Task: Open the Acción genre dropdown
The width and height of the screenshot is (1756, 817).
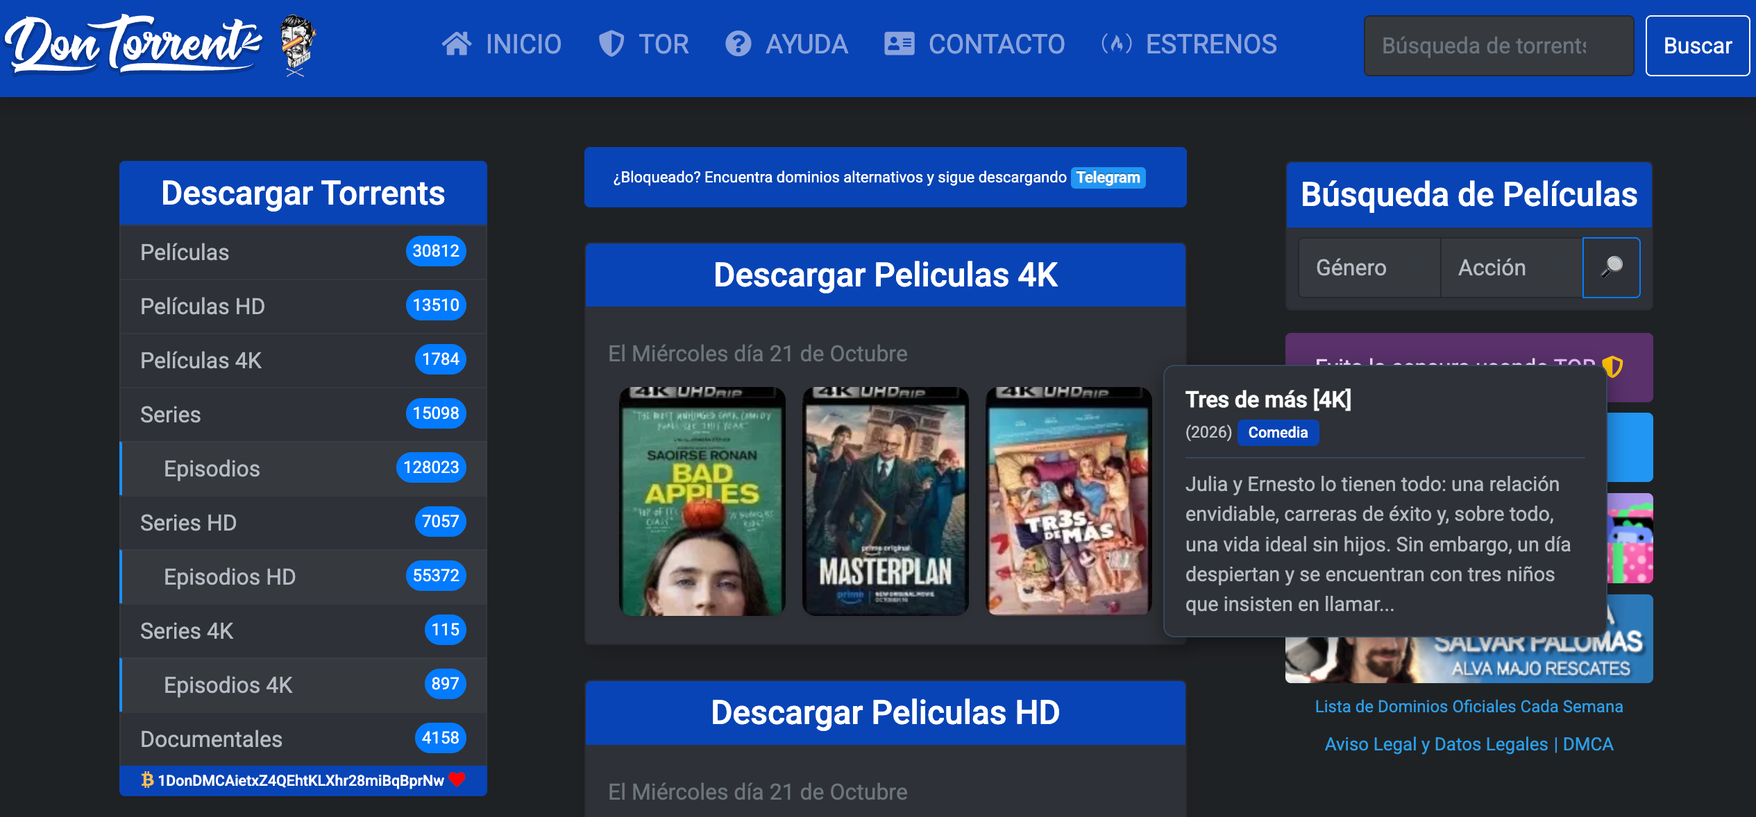Action: click(x=1512, y=268)
